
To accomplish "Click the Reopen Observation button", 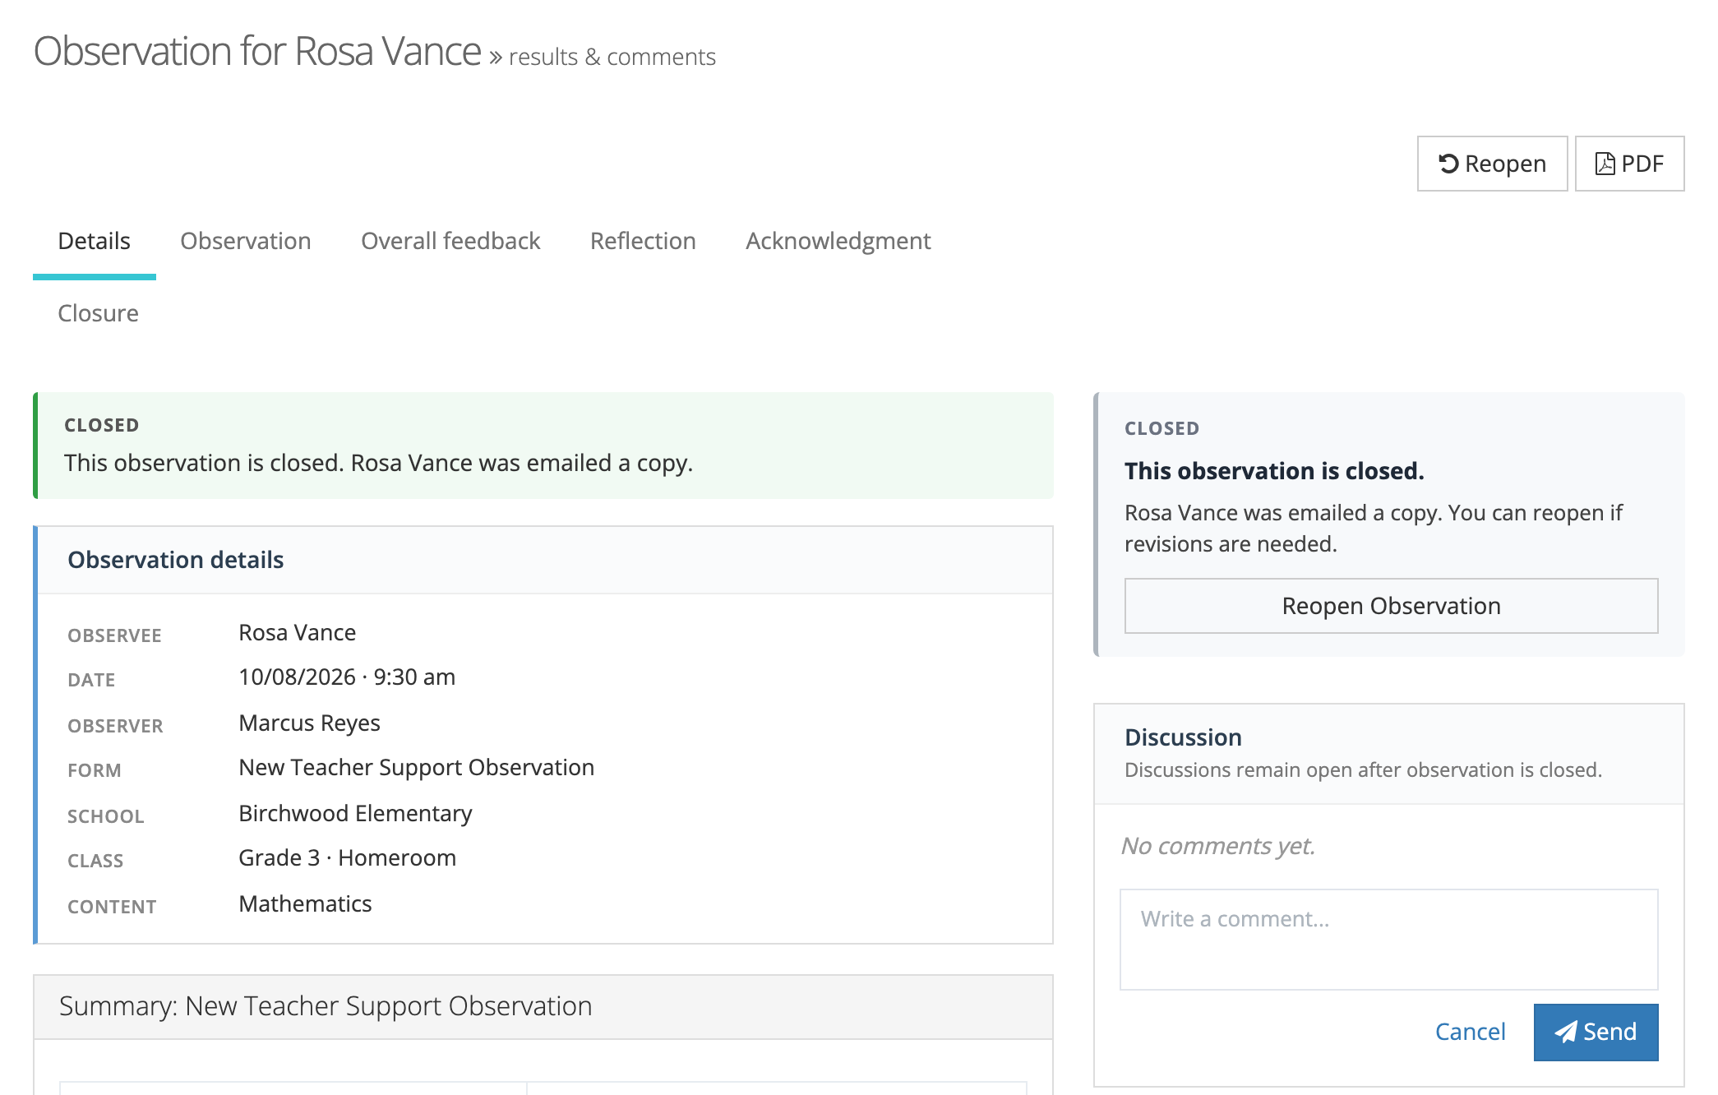I will pyautogui.click(x=1391, y=606).
